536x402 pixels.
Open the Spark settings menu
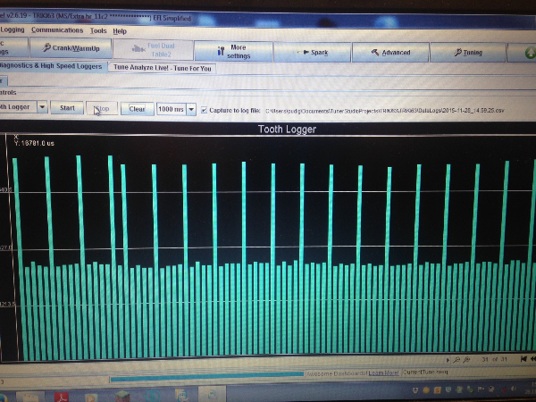[x=313, y=53]
